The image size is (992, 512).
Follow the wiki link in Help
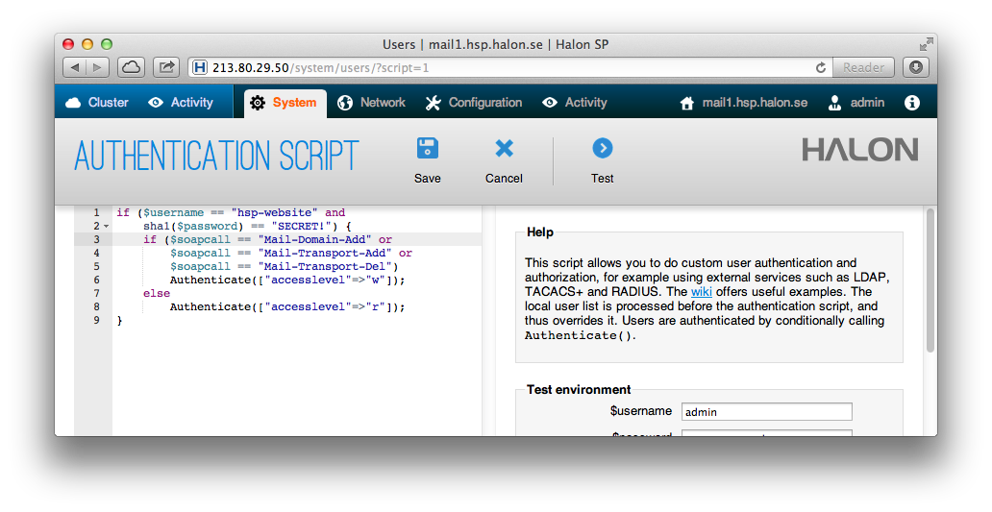701,291
